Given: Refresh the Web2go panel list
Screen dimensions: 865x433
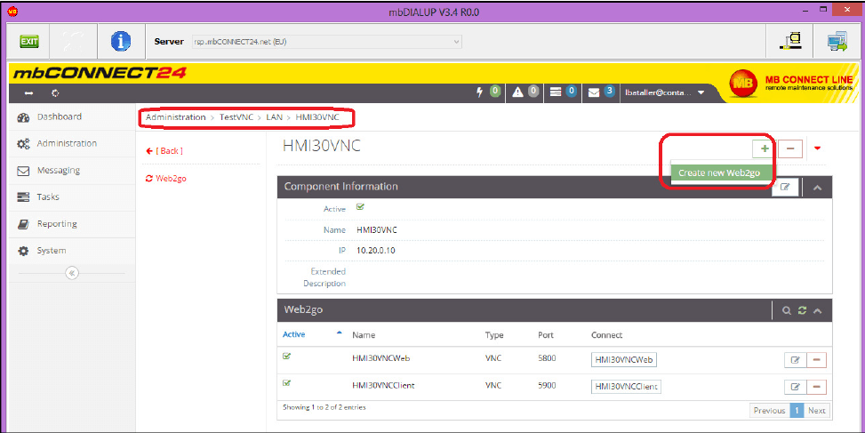Looking at the screenshot, I should [802, 311].
